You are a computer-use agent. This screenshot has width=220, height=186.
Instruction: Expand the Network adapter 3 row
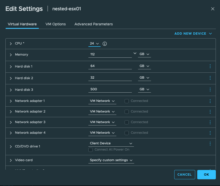click(11, 122)
